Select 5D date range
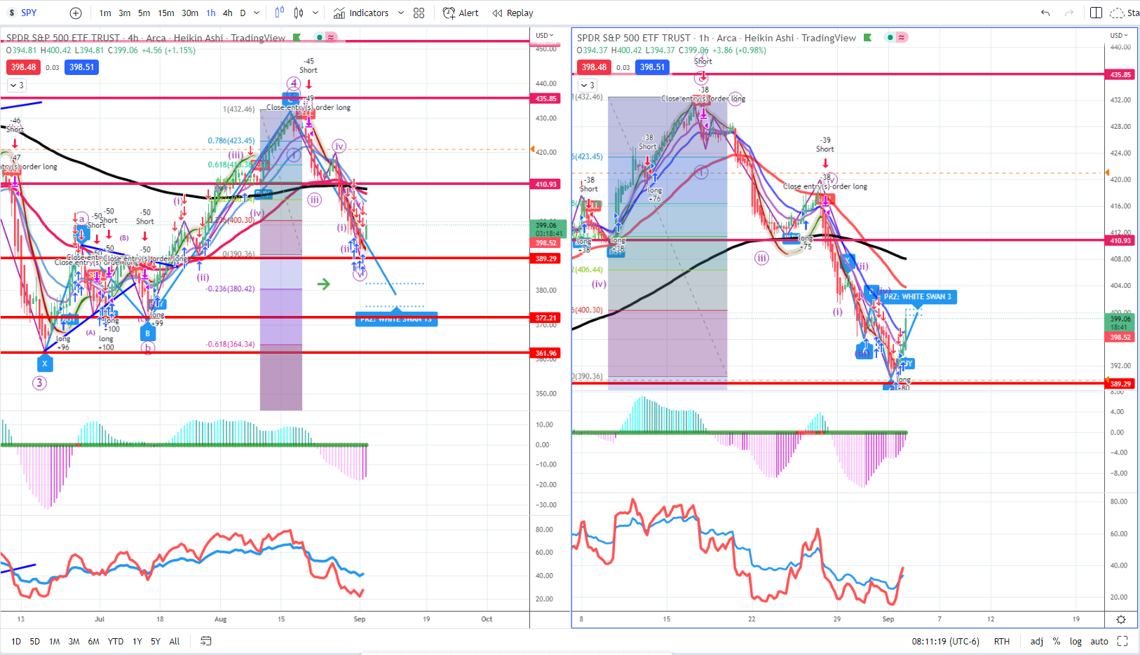1140x655 pixels. (x=35, y=641)
